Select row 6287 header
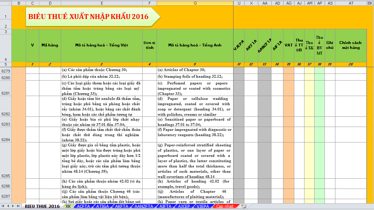Viewport: 374px width, 210px height. [x=6, y=194]
